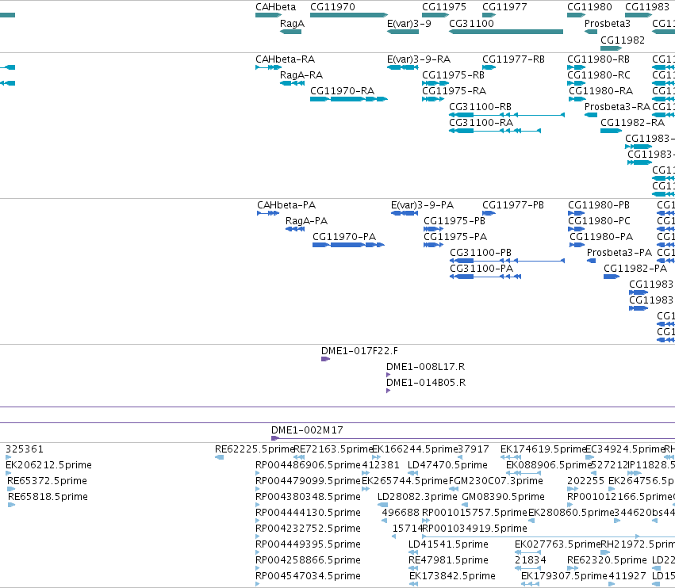Click the E(var)3-9 gene feature
Screen dimensions: 675x588
point(402,32)
